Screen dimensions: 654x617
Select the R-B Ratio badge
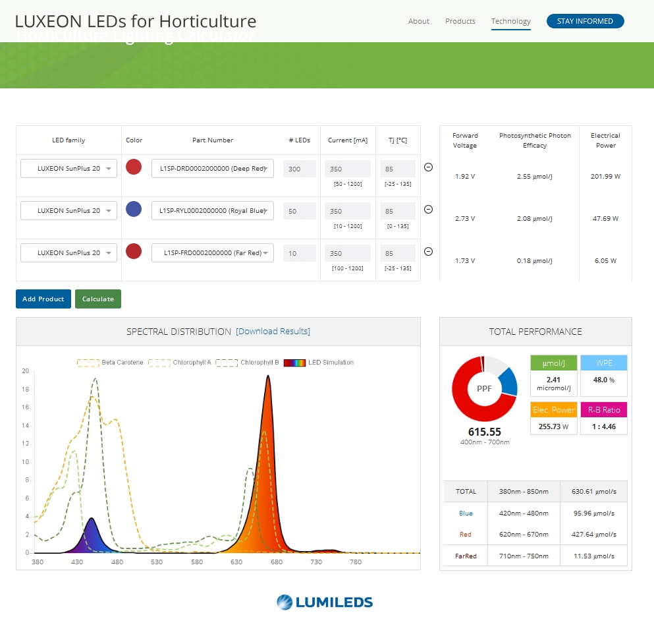(x=603, y=409)
